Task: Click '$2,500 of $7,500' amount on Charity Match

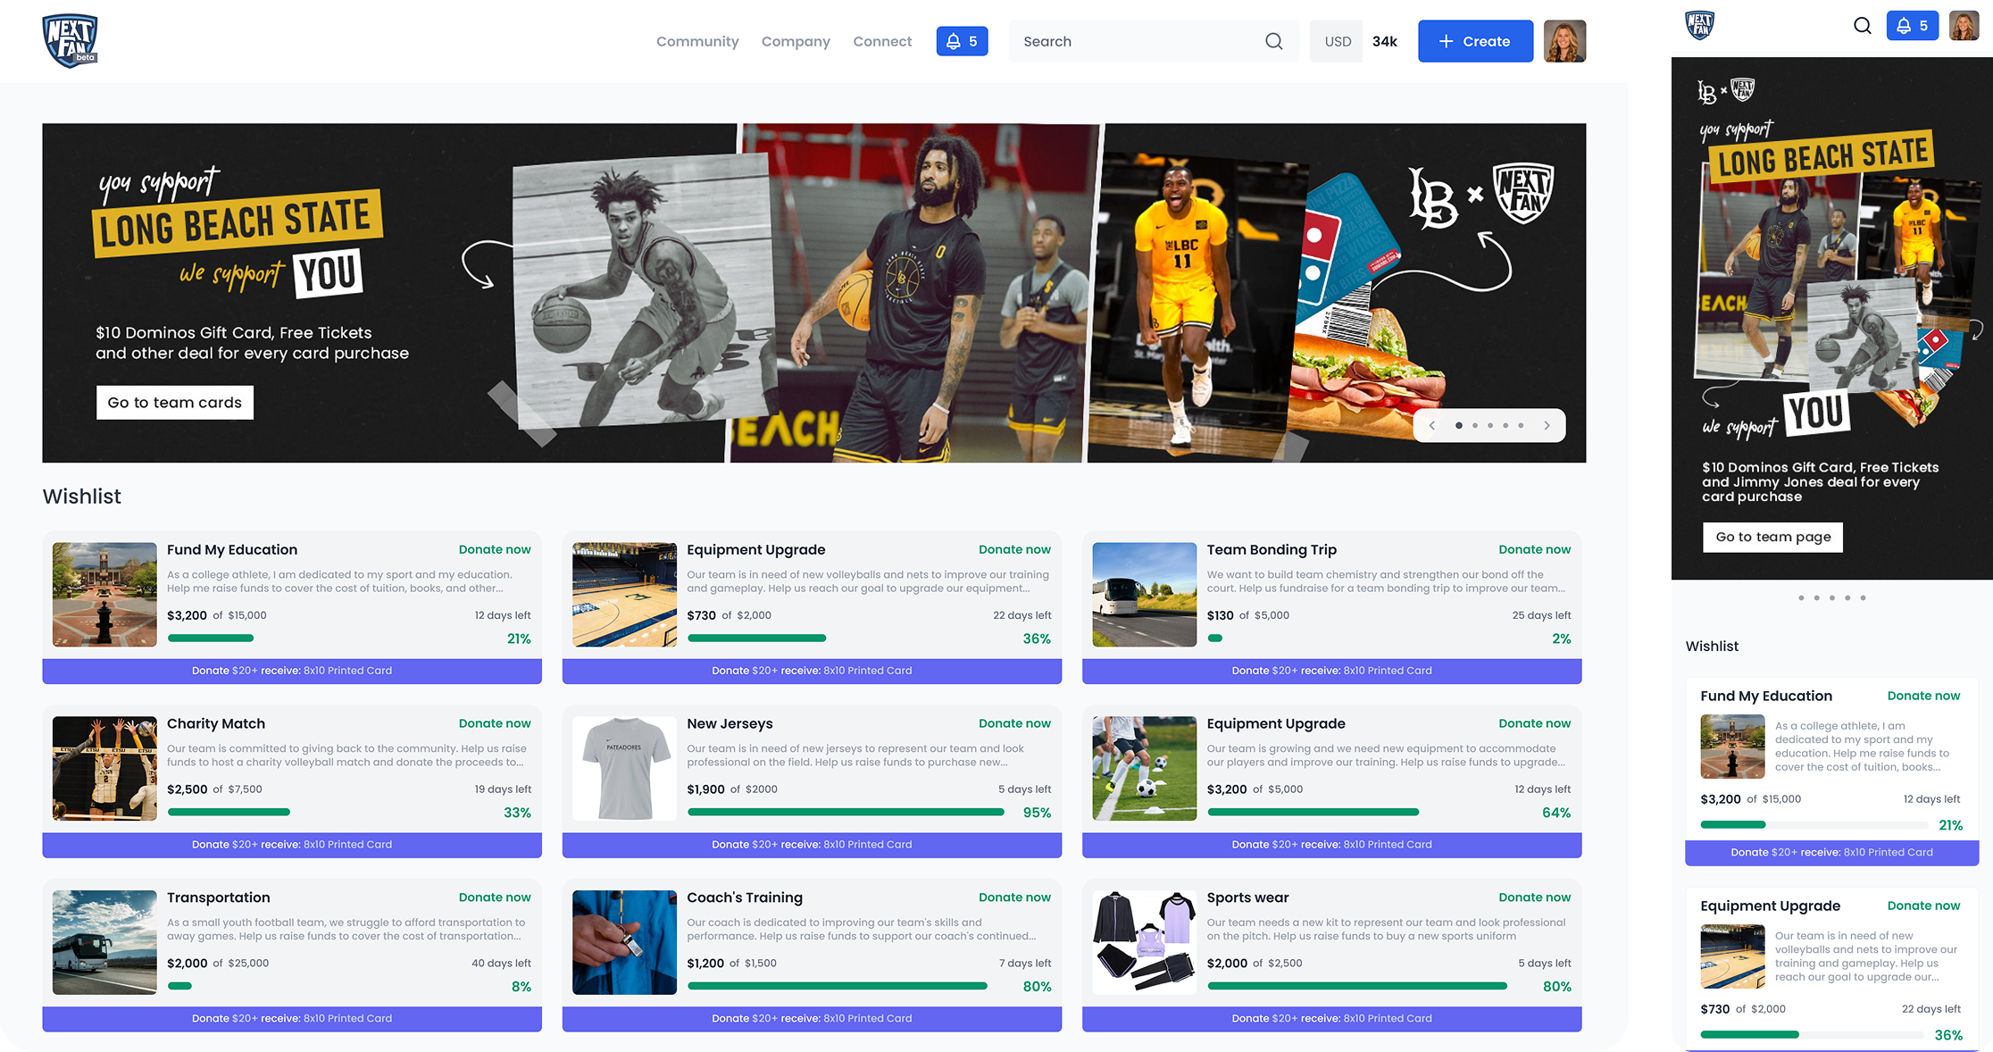Action: pyautogui.click(x=214, y=789)
